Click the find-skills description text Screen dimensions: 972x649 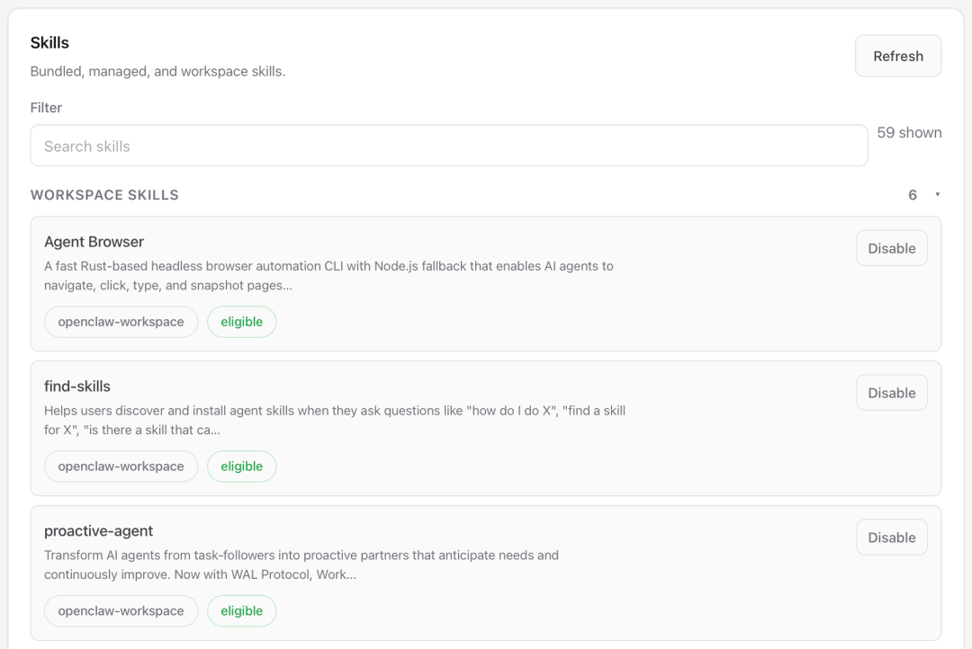tap(334, 420)
